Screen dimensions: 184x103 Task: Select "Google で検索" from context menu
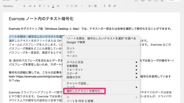76,42
